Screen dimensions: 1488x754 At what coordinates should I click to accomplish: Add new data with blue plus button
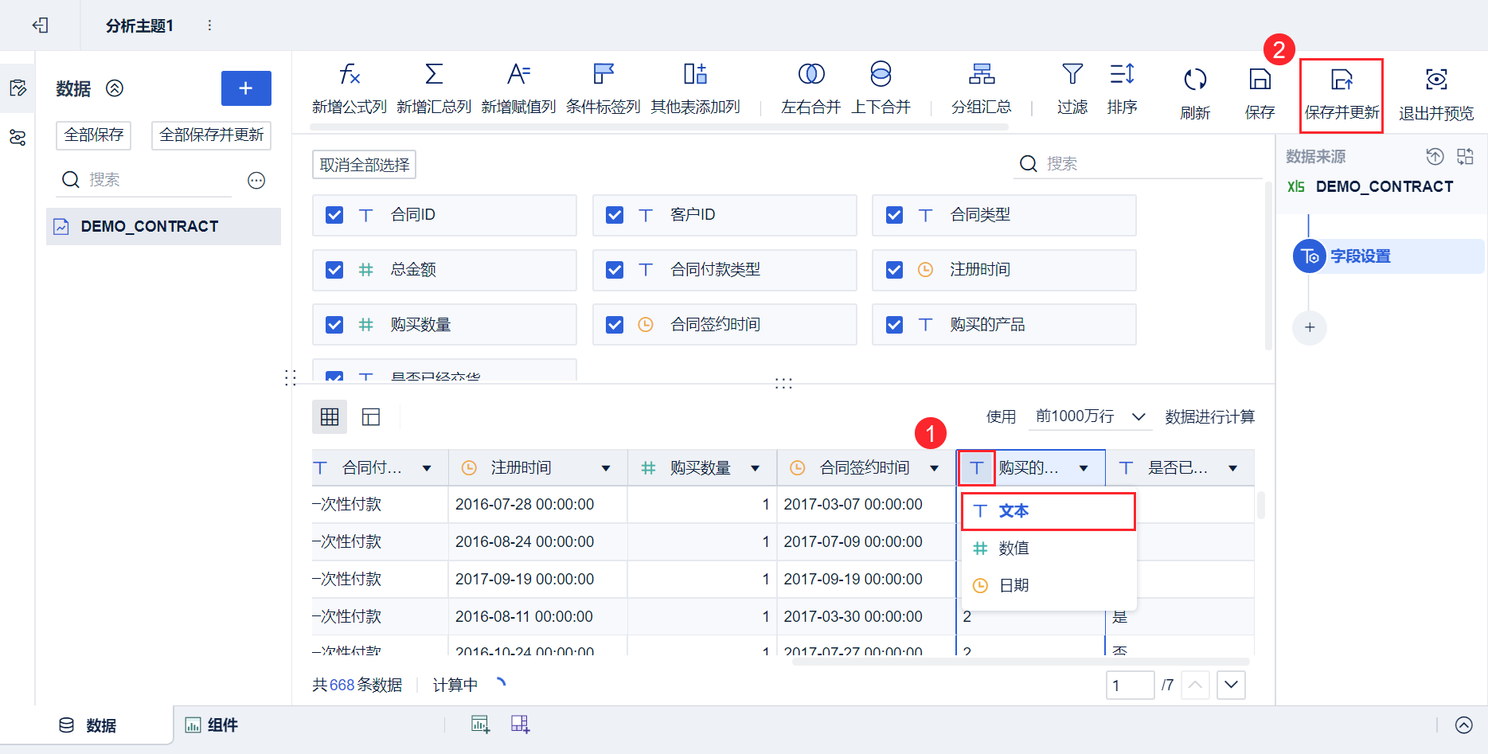click(x=246, y=88)
